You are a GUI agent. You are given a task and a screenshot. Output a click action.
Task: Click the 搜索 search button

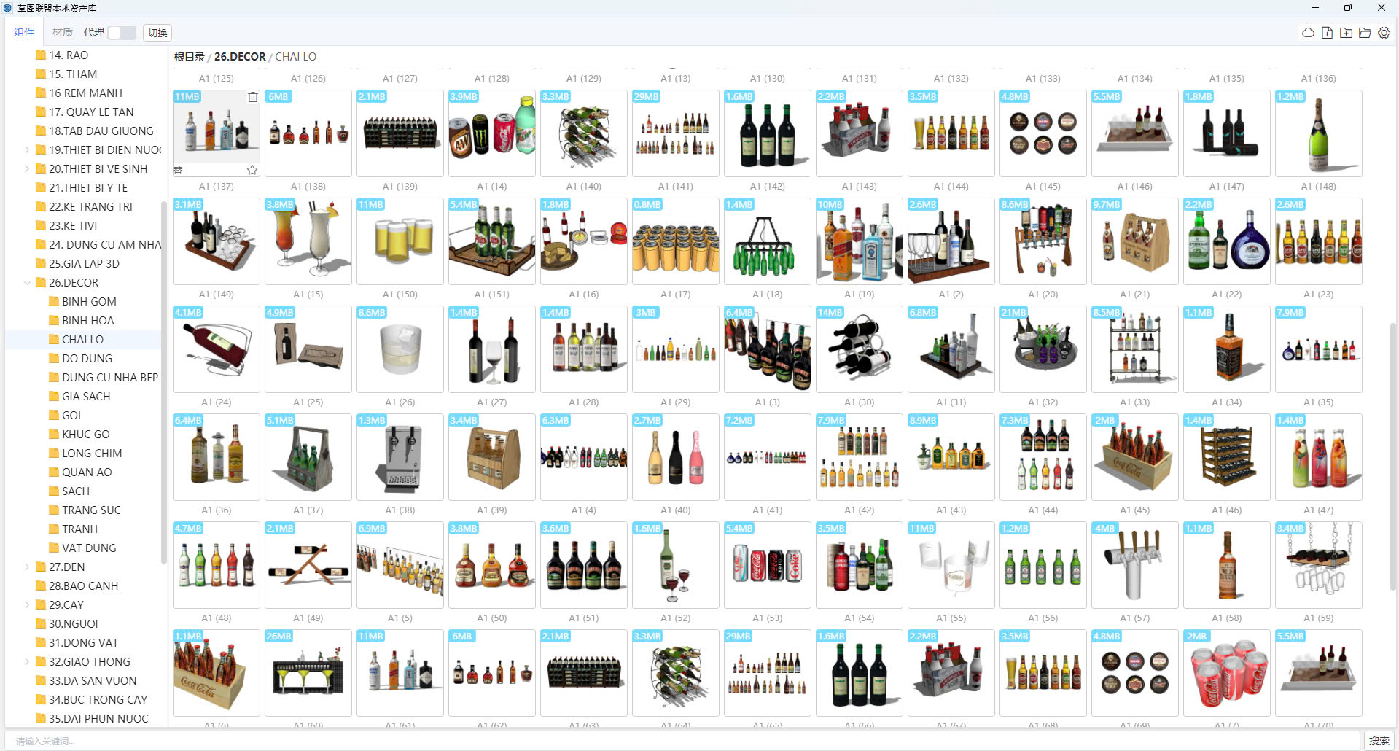point(1379,741)
